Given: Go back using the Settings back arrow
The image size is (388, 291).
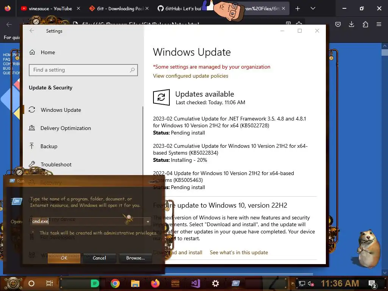Looking at the screenshot, I should tap(32, 31).
